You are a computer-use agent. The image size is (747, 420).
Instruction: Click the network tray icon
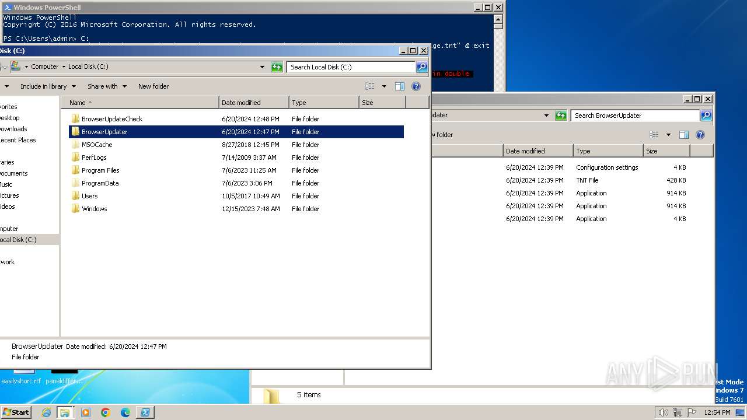coord(678,412)
